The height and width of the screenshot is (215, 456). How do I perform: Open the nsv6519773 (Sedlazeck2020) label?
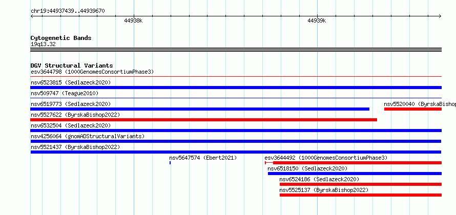click(x=71, y=104)
